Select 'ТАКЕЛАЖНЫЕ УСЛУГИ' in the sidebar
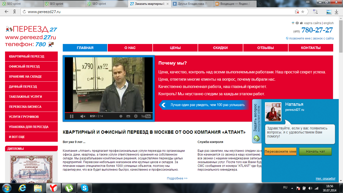The height and width of the screenshot is (193, 343). pos(31,97)
